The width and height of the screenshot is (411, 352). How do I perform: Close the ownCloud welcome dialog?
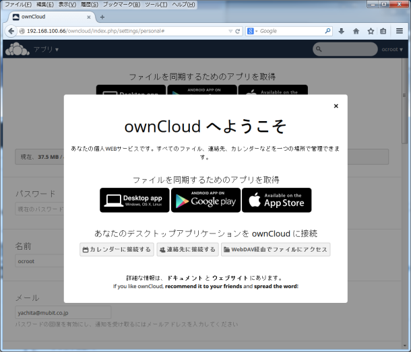point(336,106)
